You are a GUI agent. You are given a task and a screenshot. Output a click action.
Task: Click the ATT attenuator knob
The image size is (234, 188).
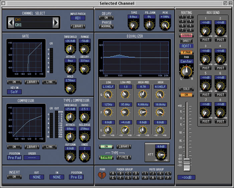[161, 155]
